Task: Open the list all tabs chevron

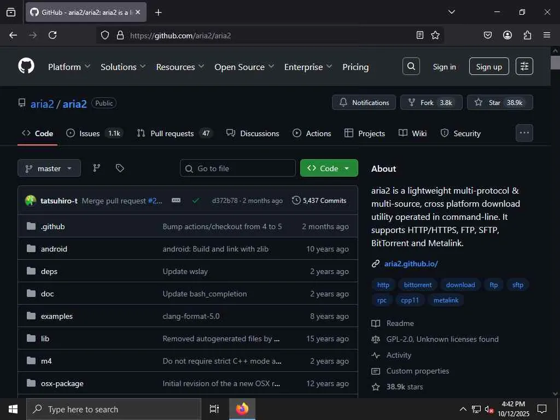Action: click(x=451, y=12)
